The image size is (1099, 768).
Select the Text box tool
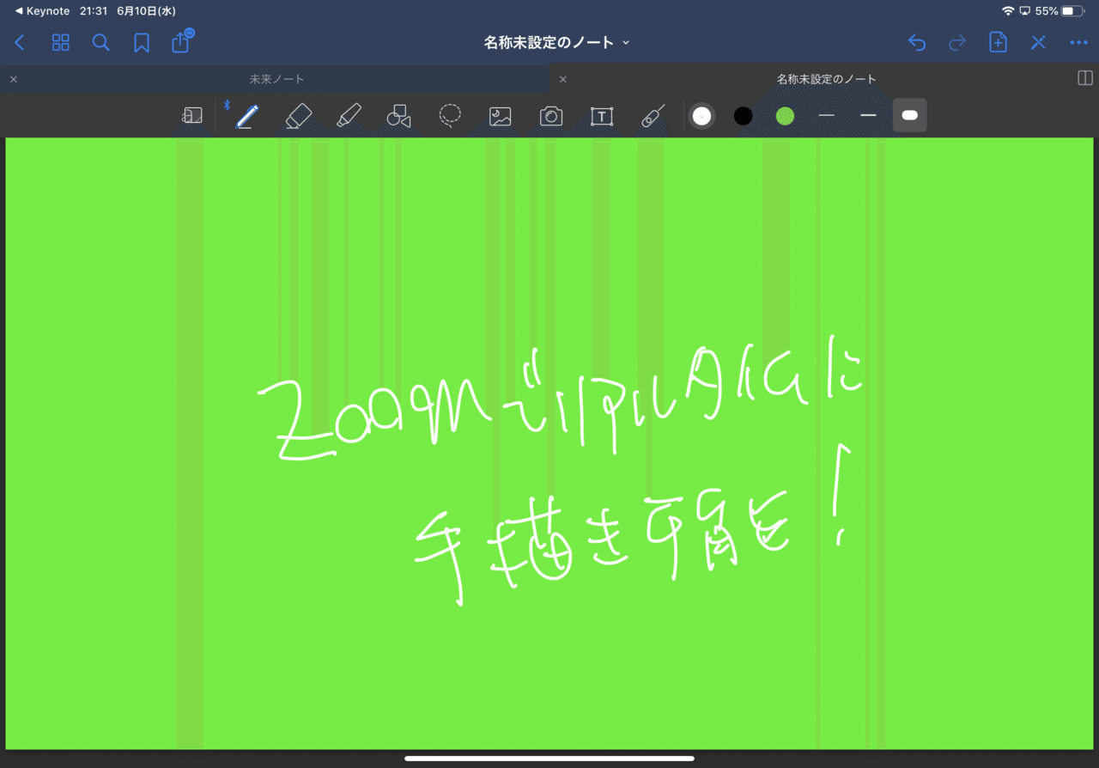click(602, 116)
